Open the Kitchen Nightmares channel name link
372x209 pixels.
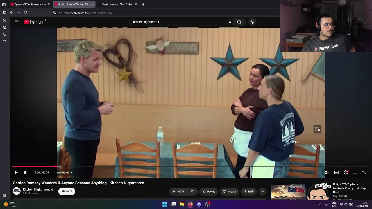37,190
